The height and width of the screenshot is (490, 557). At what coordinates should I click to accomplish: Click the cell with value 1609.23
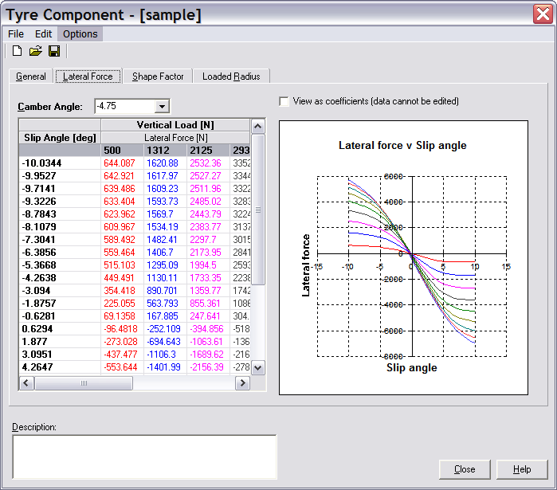pyautogui.click(x=165, y=189)
